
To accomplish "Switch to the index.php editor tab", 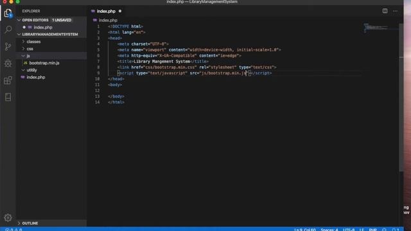I will [x=106, y=11].
